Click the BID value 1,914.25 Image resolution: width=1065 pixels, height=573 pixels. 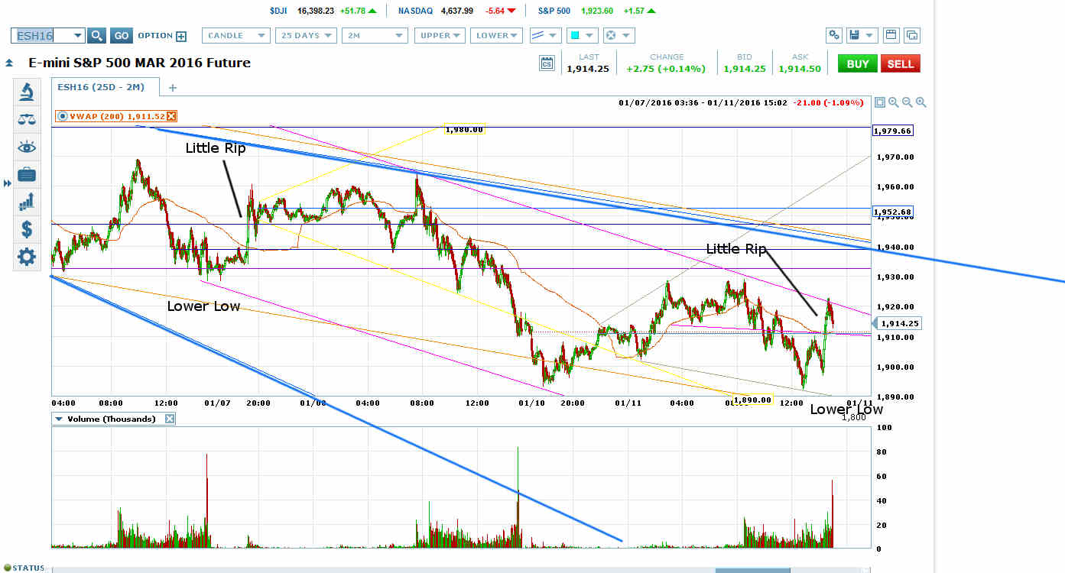[x=744, y=69]
